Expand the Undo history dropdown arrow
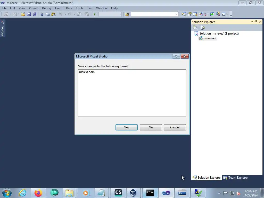Screen dimensions: 264x198 (x=65, y=14)
